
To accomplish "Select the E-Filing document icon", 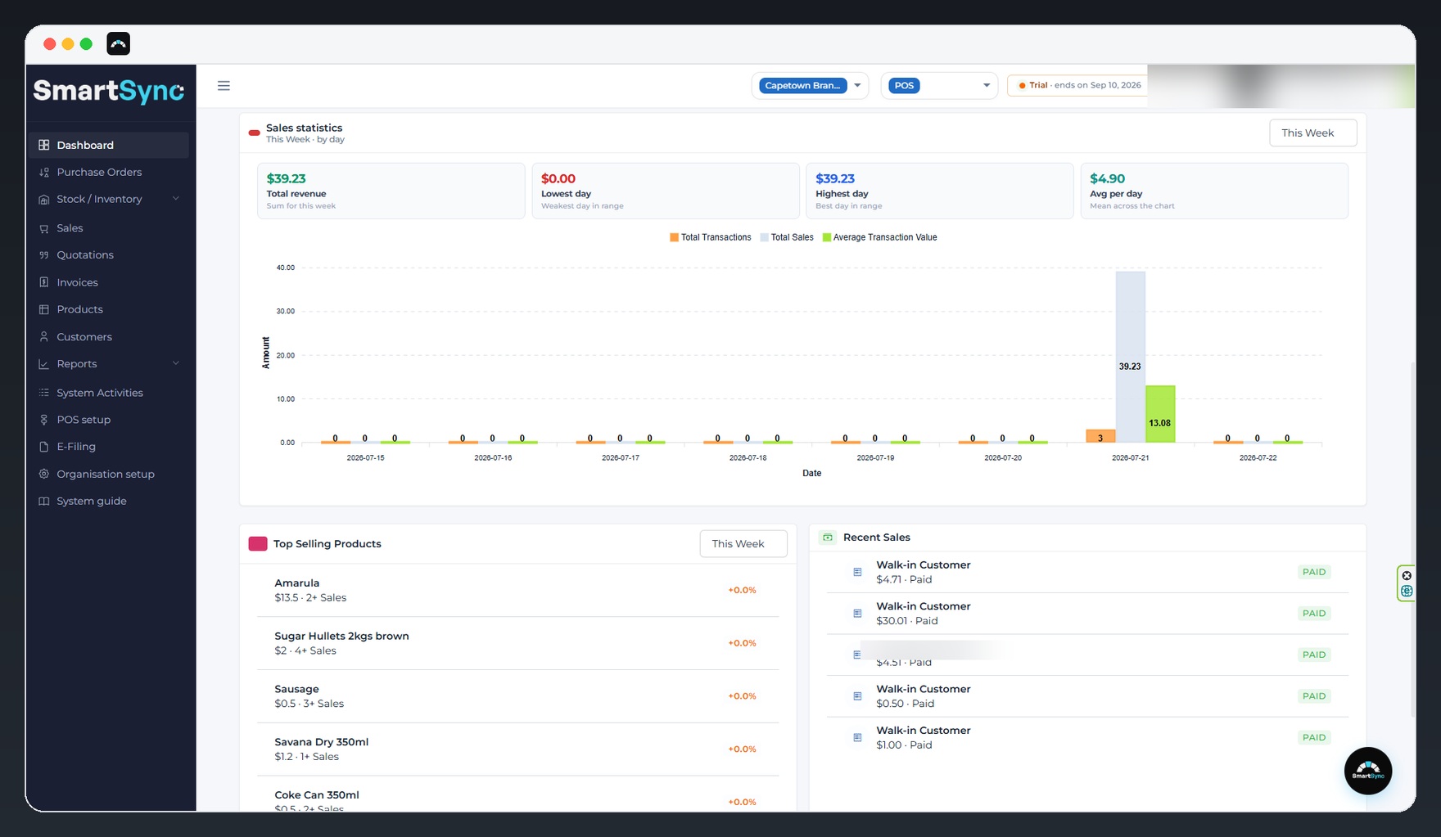I will coord(44,447).
